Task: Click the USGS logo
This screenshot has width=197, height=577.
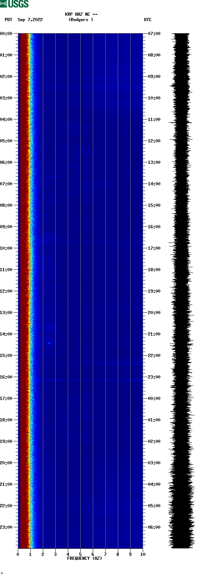Action: pyautogui.click(x=14, y=4)
